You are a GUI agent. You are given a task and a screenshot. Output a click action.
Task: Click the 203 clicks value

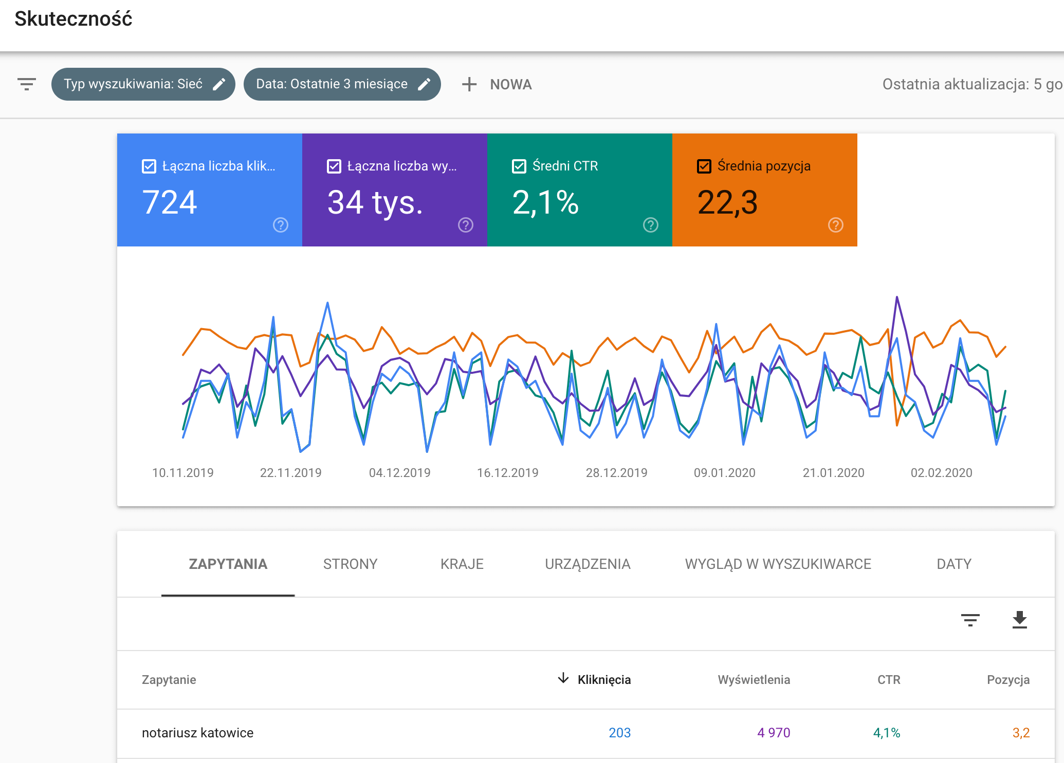[620, 733]
